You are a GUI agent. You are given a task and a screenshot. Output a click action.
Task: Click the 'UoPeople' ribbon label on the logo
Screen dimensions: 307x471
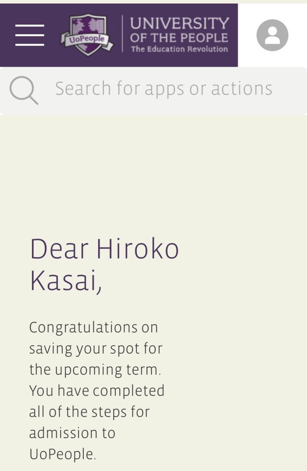86,39
